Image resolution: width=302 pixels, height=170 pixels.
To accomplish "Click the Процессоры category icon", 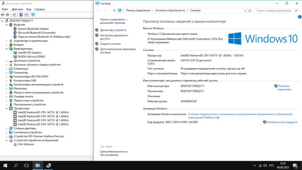I will click(x=11, y=109).
